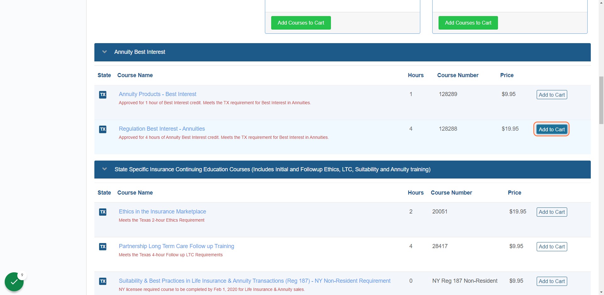The image size is (604, 295).
Task: Click the page vertical scrollbar thumb
Action: point(601,100)
